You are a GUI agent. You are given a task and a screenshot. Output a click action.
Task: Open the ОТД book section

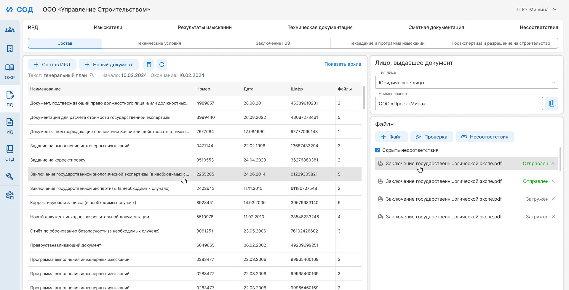click(10, 153)
